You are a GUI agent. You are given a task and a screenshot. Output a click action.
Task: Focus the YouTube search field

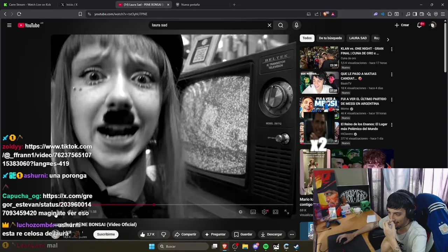[x=208, y=25]
